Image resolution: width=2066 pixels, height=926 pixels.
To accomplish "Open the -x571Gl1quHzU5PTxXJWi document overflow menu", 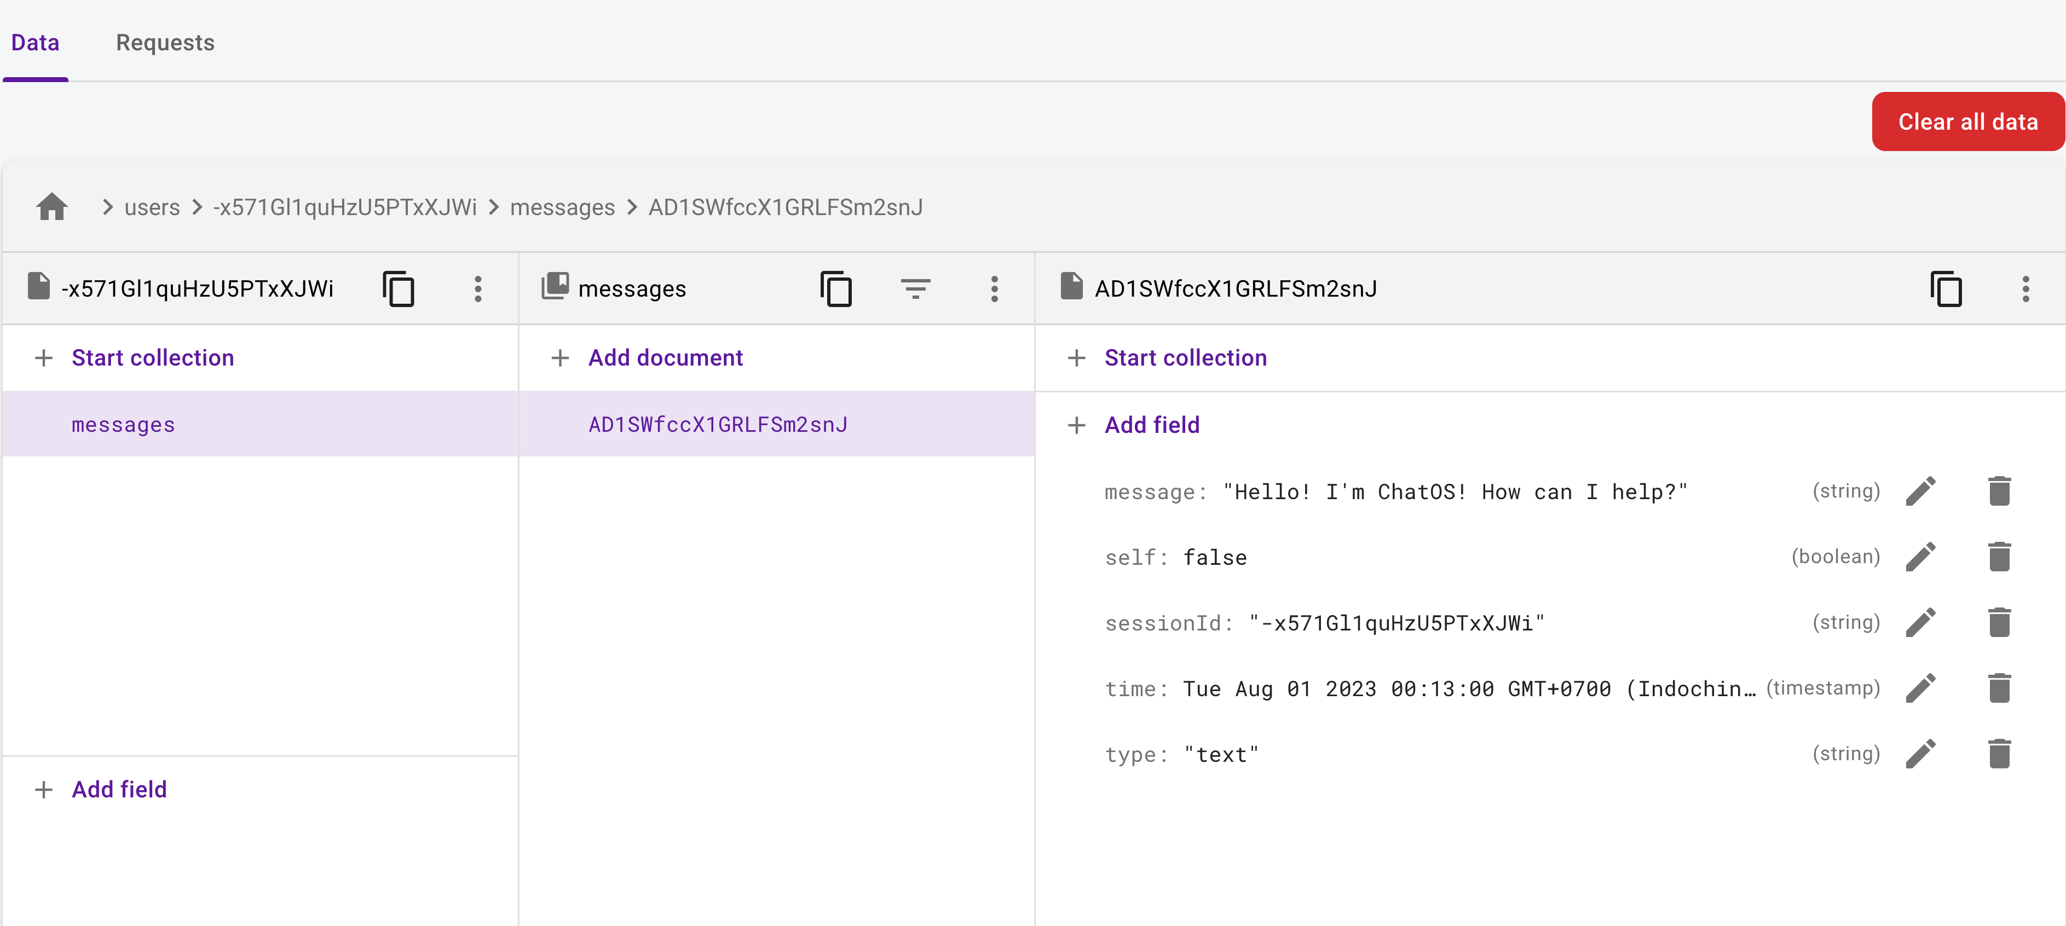I will coord(478,288).
